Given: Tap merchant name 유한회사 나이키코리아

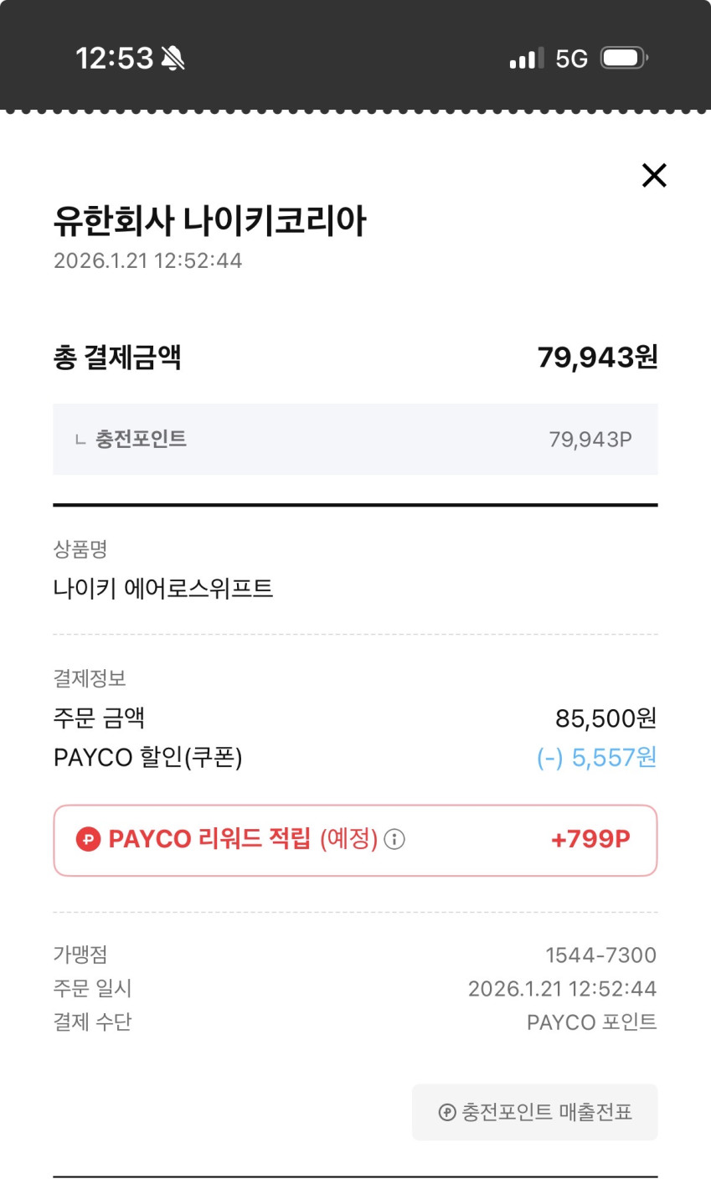Looking at the screenshot, I should (209, 221).
